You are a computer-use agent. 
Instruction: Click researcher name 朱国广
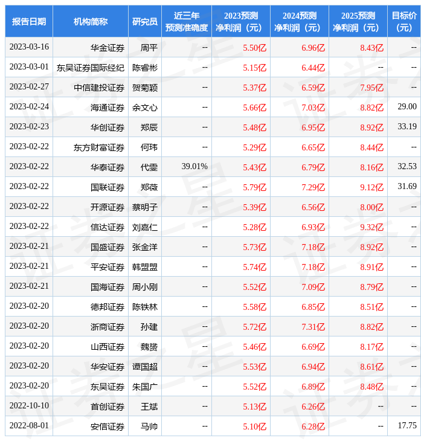pyautogui.click(x=145, y=387)
